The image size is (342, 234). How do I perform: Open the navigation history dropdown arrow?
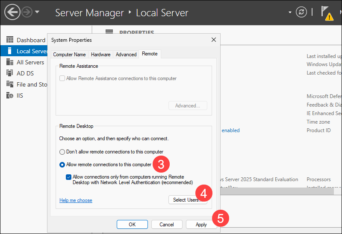point(37,12)
